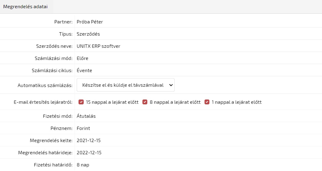322x171 pixels.
Task: Click the Előre invoicing mode value
Action: (x=82, y=58)
